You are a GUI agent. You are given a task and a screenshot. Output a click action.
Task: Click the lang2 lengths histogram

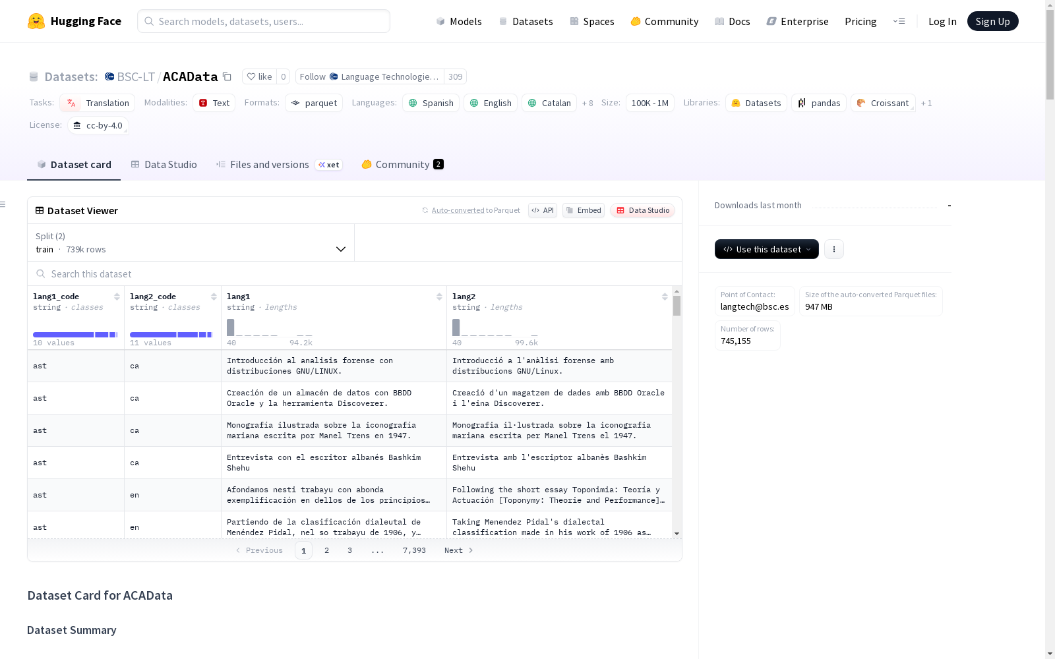[x=495, y=328]
